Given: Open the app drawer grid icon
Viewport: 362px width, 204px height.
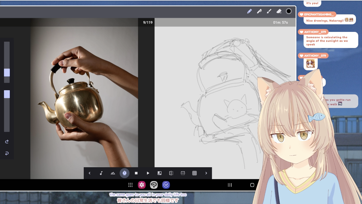Looking at the screenshot, I should 130,185.
